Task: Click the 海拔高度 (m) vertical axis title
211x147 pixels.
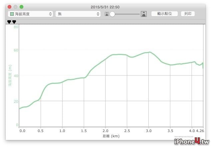Action: pos(10,75)
